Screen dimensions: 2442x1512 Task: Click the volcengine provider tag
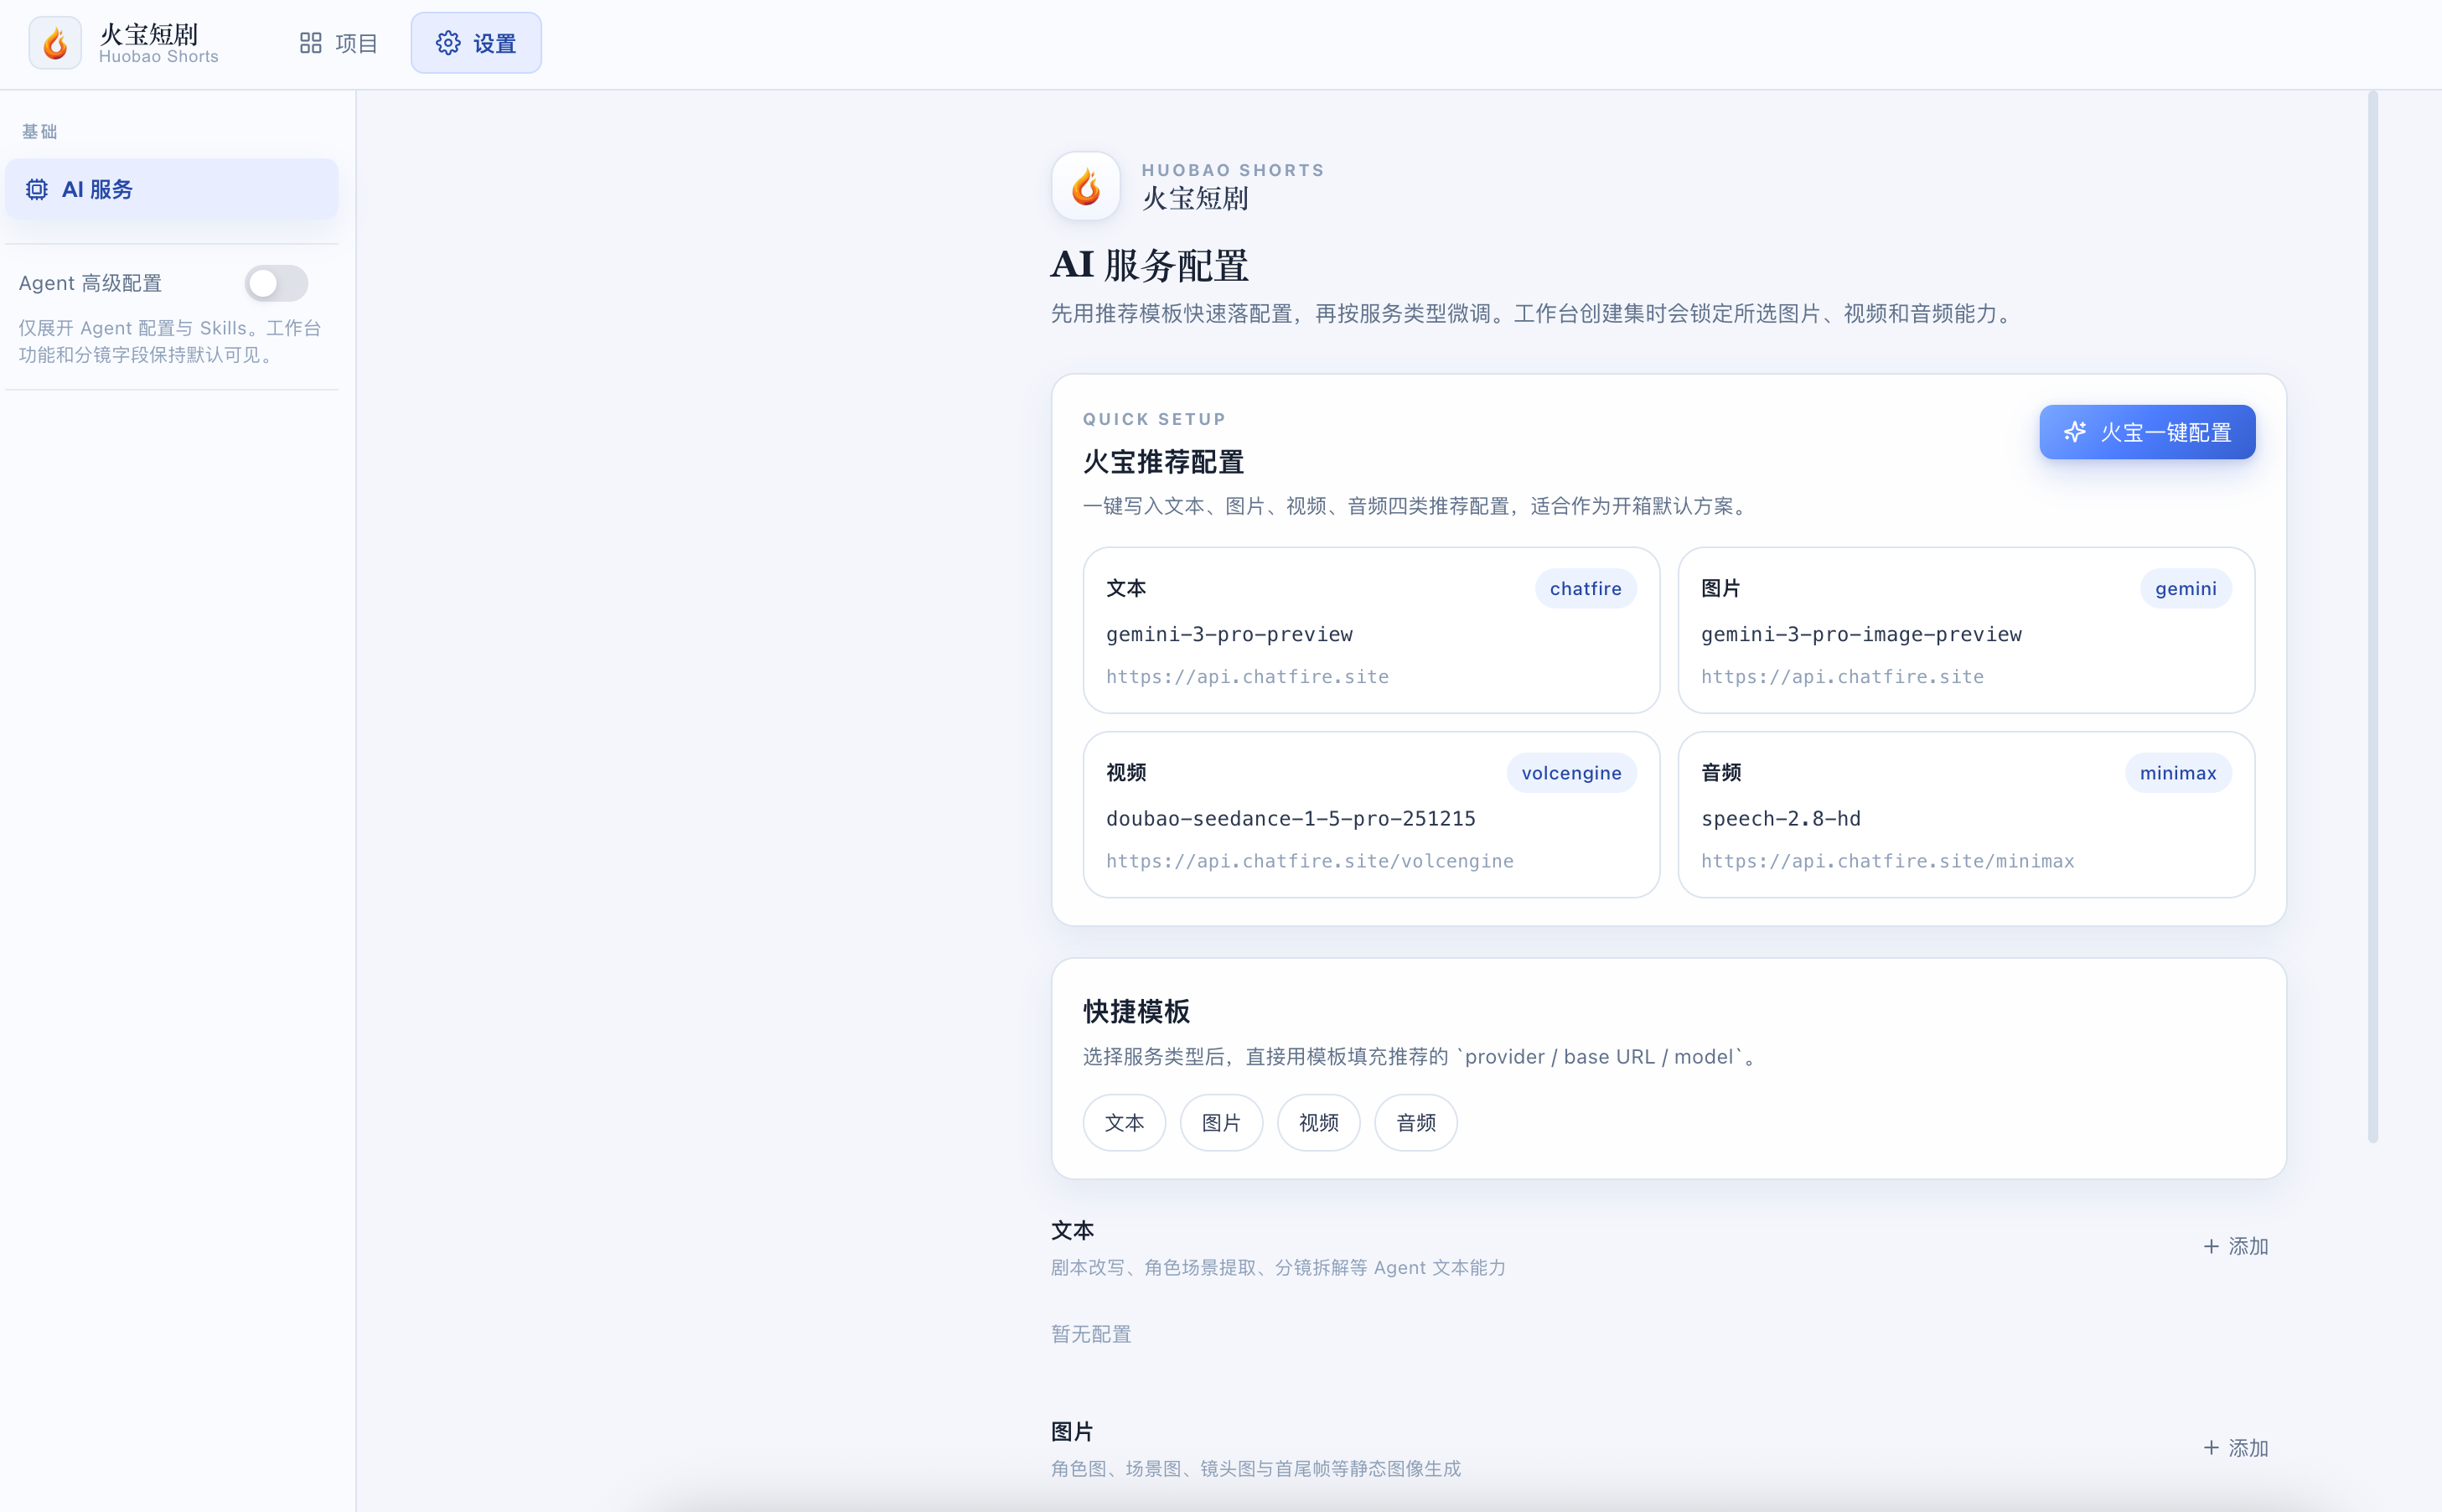pyautogui.click(x=1570, y=772)
